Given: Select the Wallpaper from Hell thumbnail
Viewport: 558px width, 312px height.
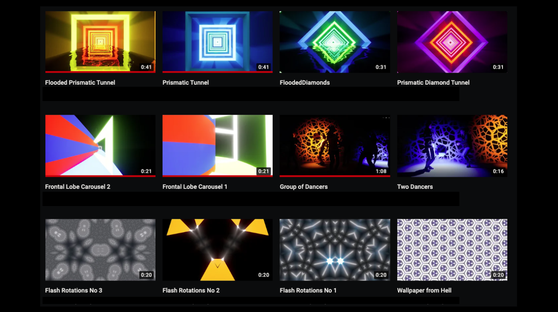Looking at the screenshot, I should click(452, 250).
